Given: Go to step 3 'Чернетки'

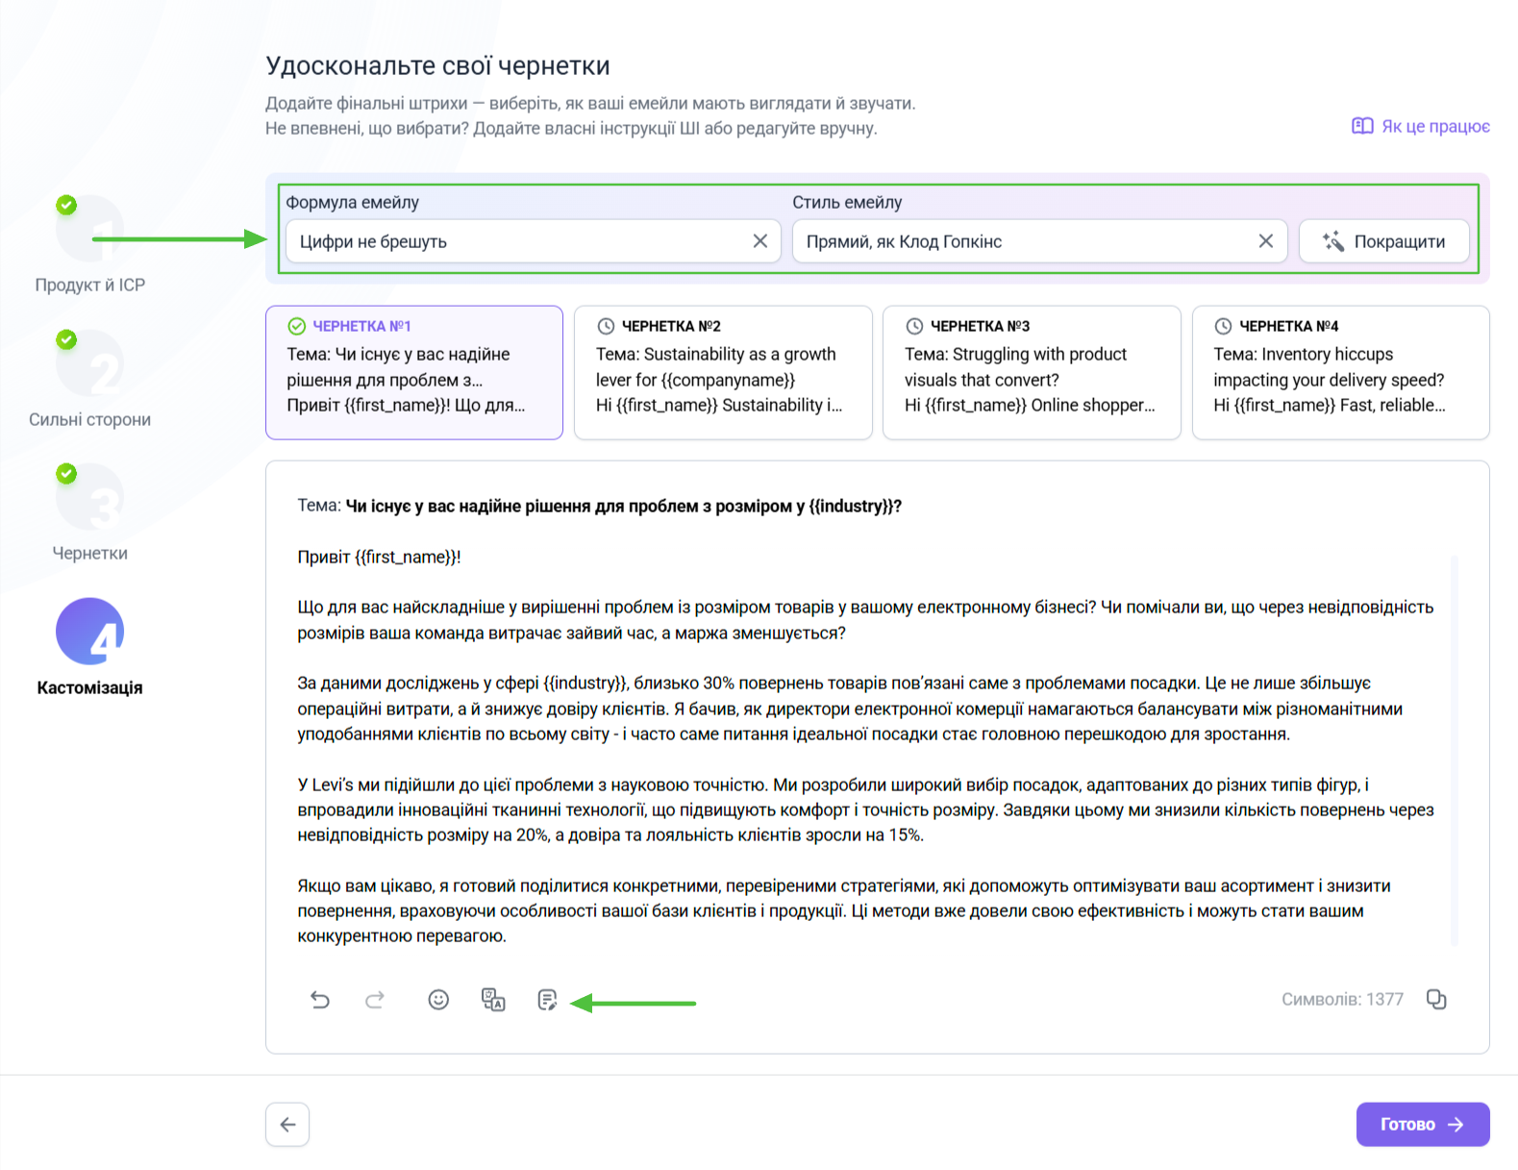Looking at the screenshot, I should 90,512.
